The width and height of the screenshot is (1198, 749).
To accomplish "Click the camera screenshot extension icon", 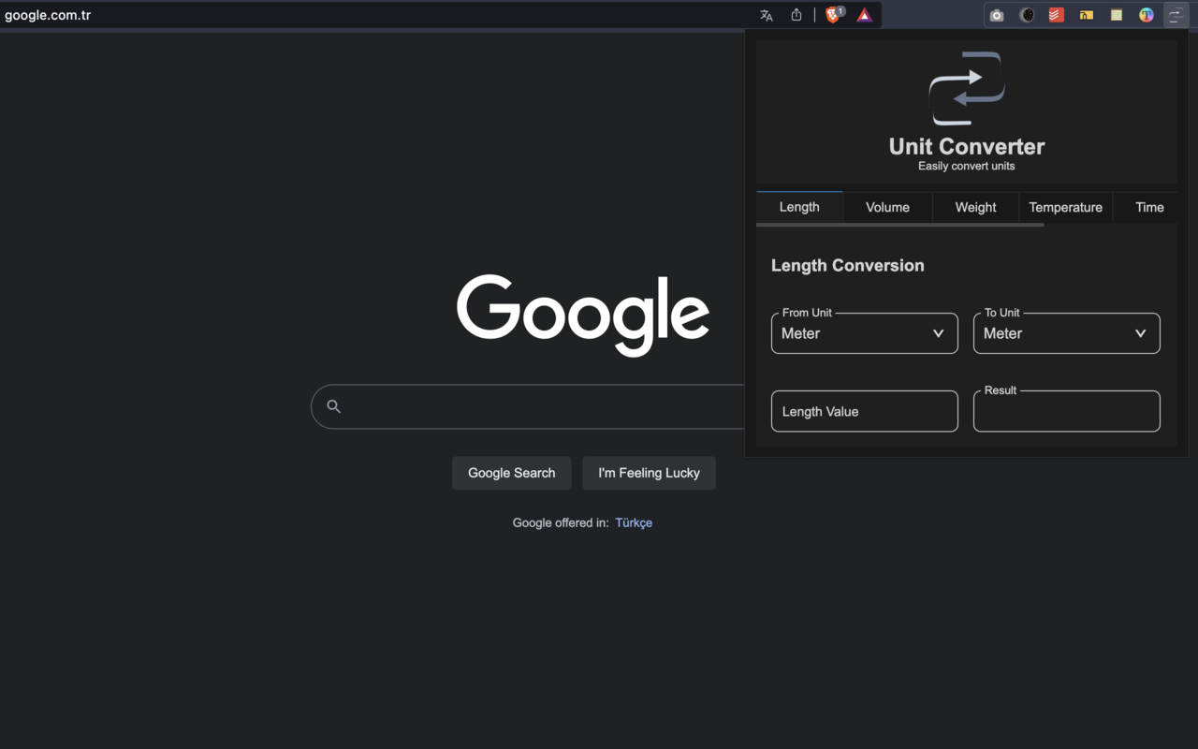I will [x=996, y=14].
